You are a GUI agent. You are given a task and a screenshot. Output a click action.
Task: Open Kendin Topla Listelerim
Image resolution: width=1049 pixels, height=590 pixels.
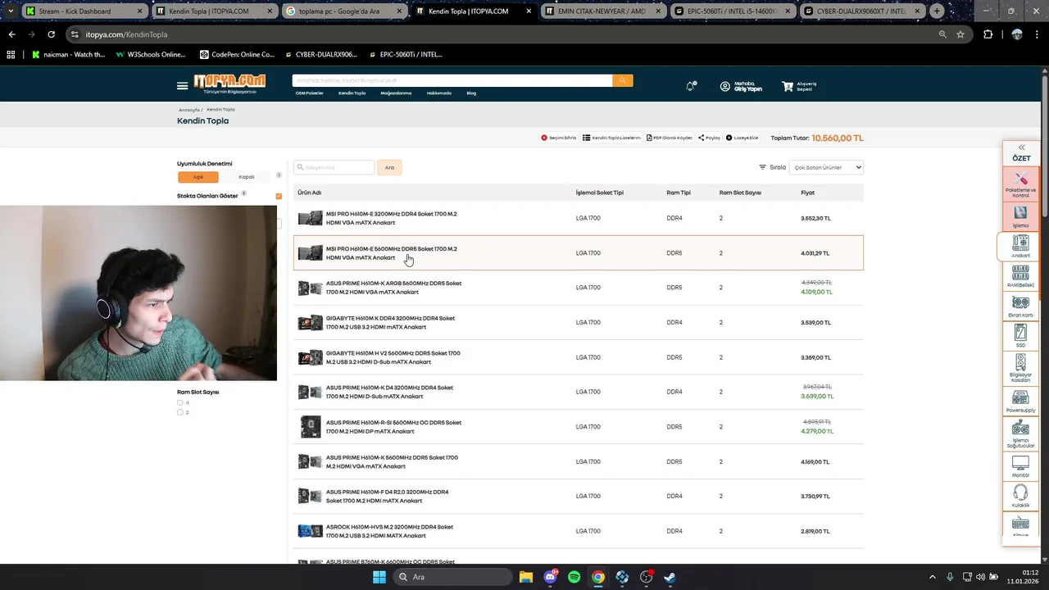tap(611, 138)
